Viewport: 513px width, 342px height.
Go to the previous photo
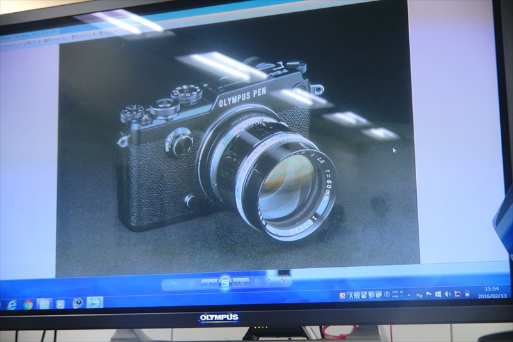[x=210, y=283]
